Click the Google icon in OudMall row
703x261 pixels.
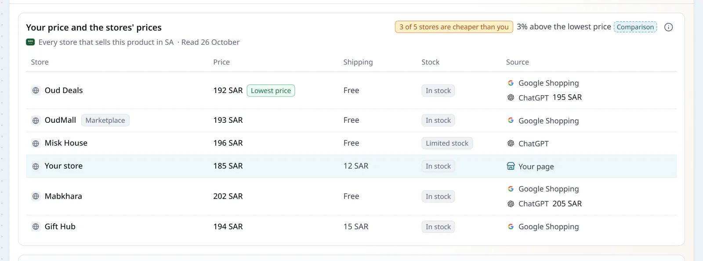511,120
